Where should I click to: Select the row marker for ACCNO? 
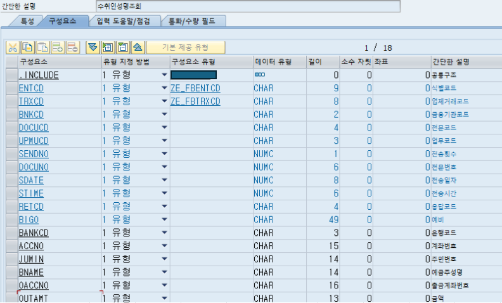point(12,246)
